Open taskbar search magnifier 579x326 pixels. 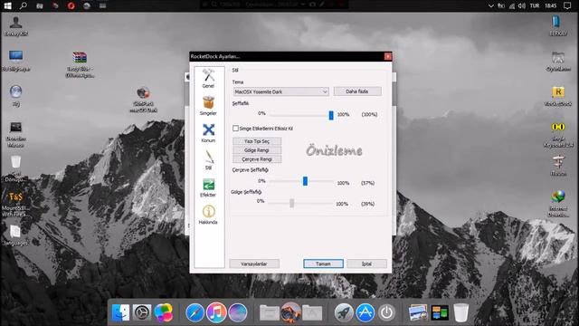click(x=24, y=5)
